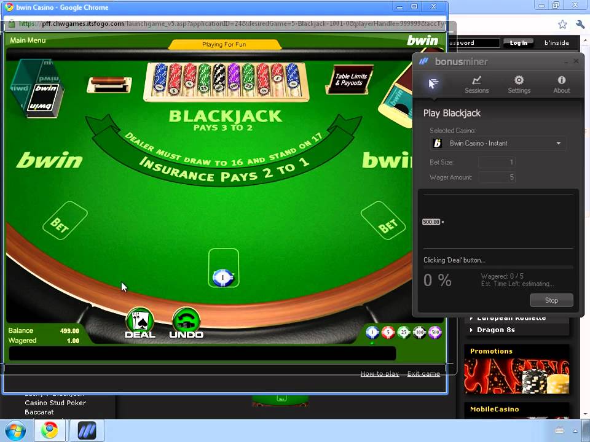This screenshot has width=590, height=442.
Task: Open Chrome wrench menu icon
Action: point(580,25)
